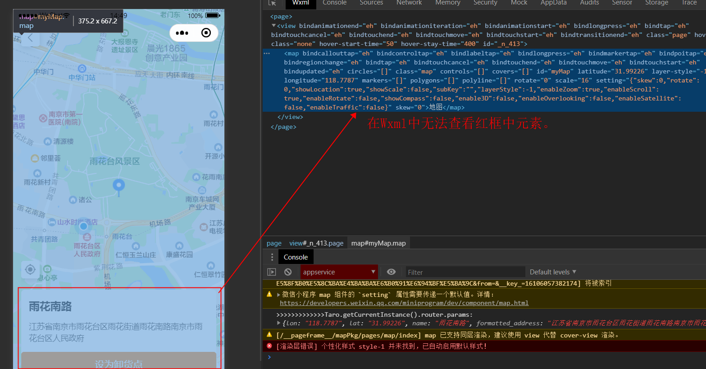The width and height of the screenshot is (706, 369).
Task: Switch to the Storage tab
Action: (656, 3)
